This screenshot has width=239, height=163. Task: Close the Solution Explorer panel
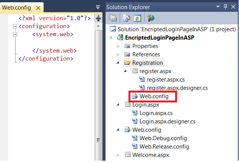pos(233,7)
